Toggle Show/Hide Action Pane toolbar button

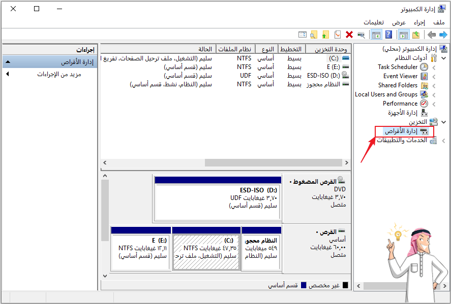(x=376, y=35)
